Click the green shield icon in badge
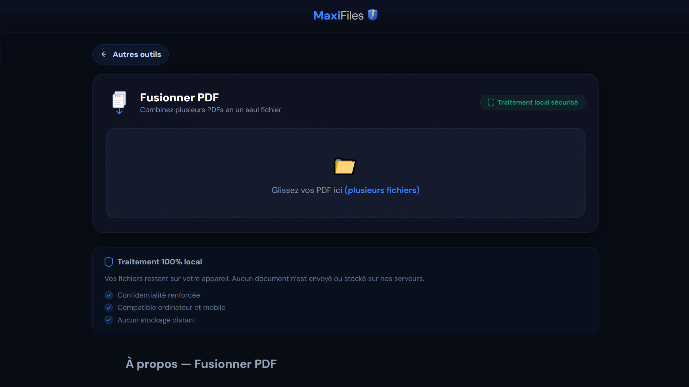This screenshot has height=387, width=689. click(x=491, y=102)
